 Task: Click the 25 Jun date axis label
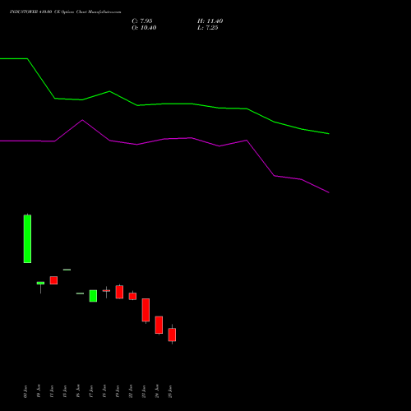[x=170, y=391]
